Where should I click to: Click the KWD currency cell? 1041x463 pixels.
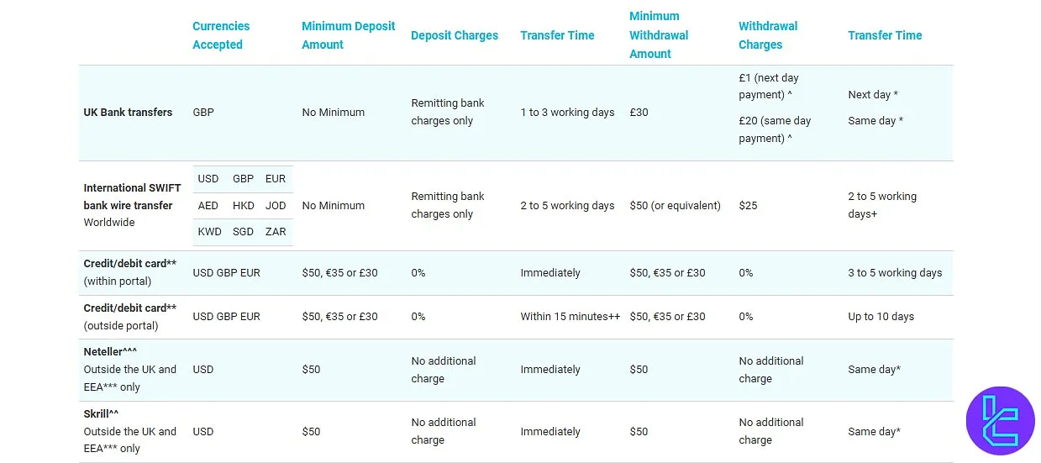(208, 232)
